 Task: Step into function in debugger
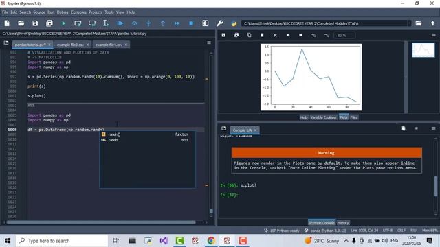coord(148,23)
